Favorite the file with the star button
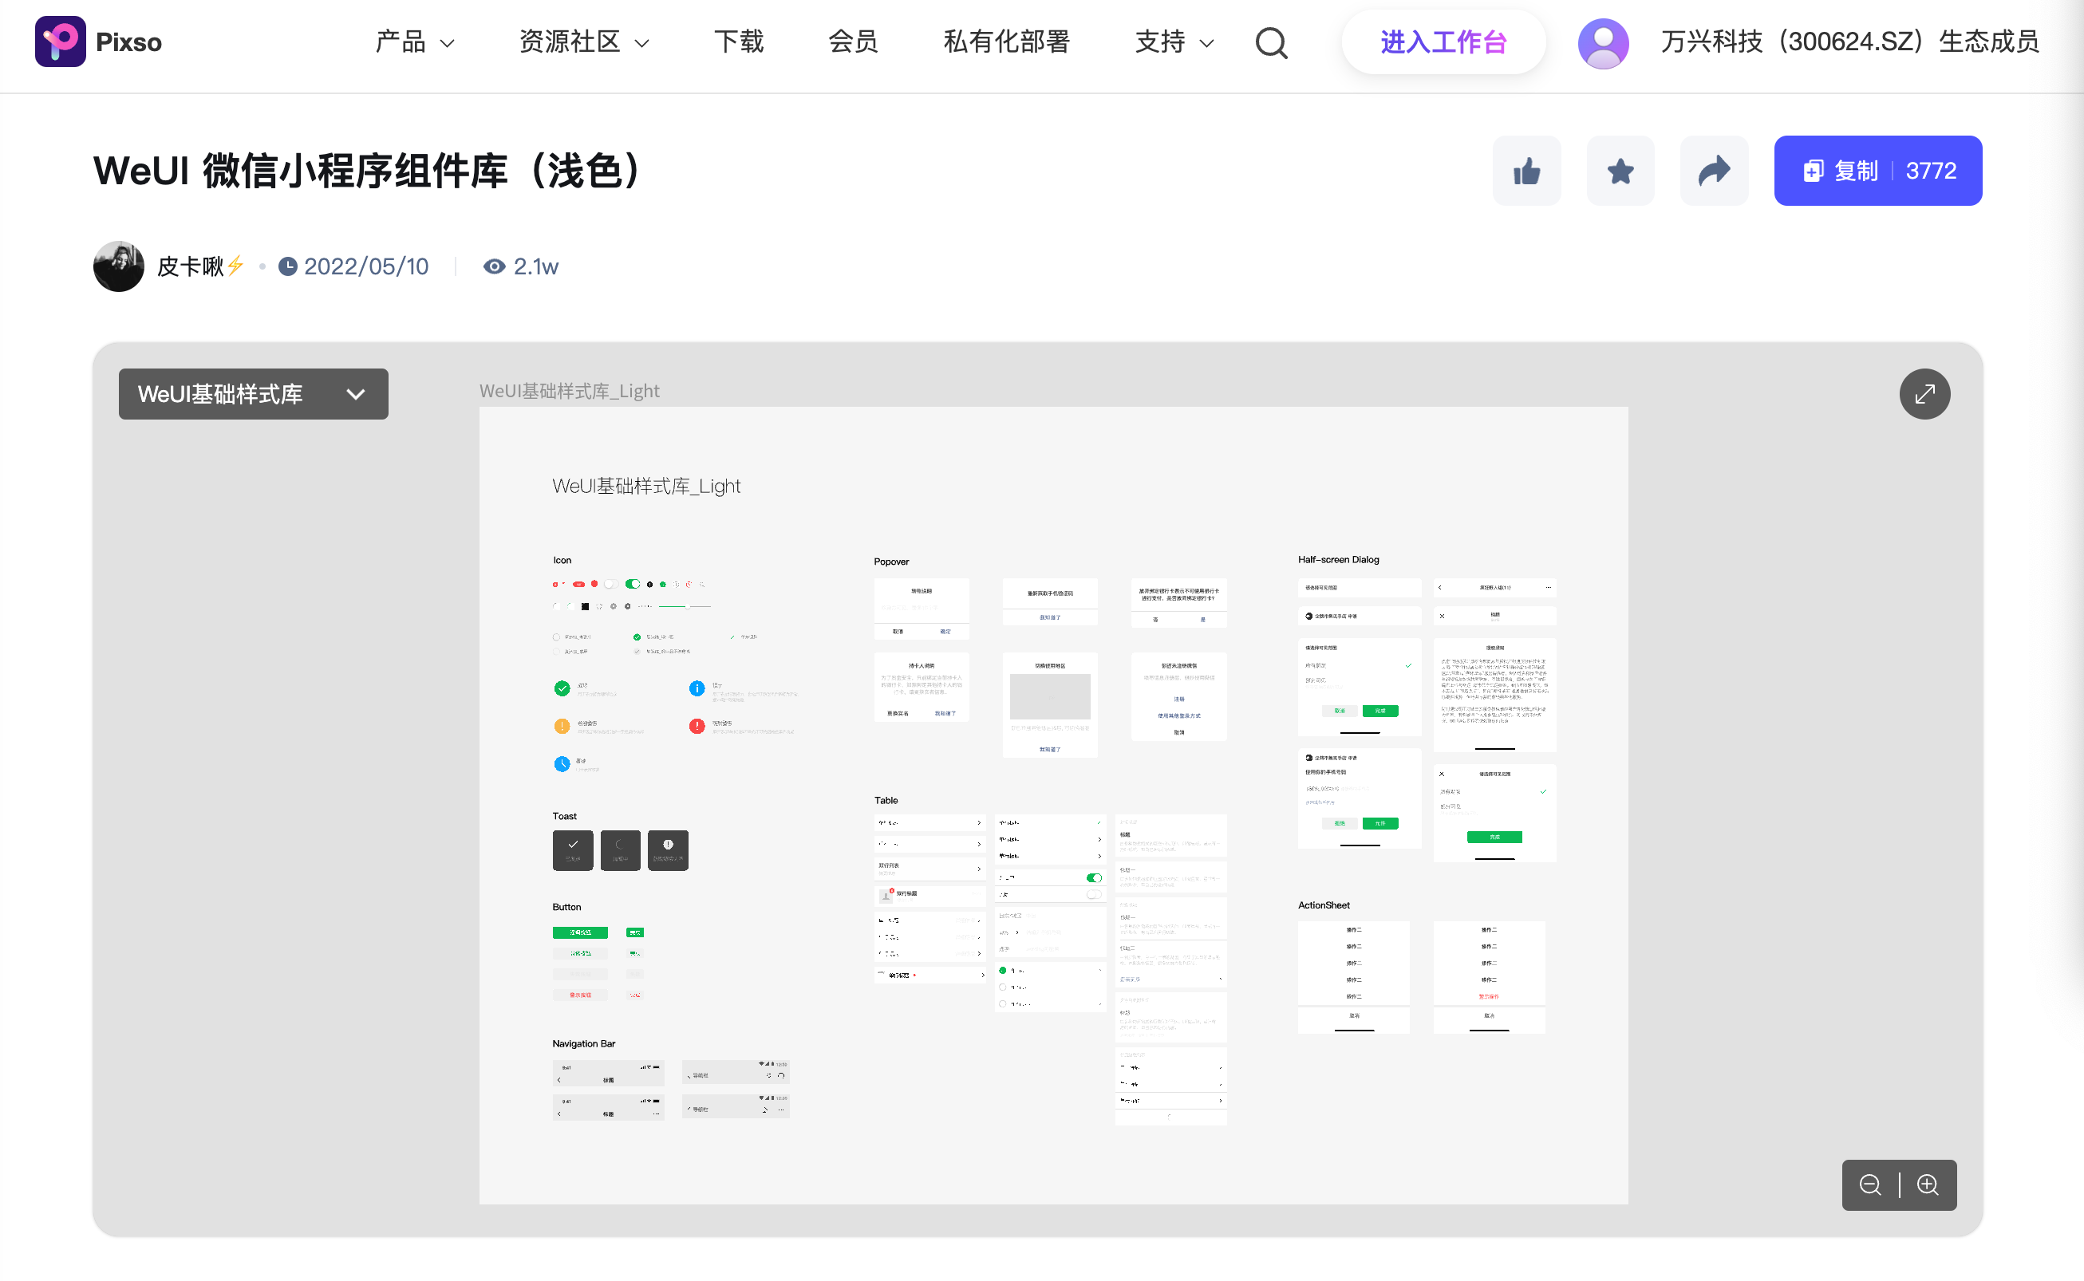This screenshot has height=1281, width=2084. tap(1620, 171)
